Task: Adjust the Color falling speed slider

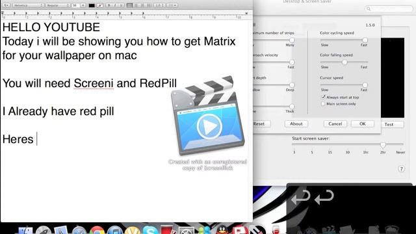Action: pos(344,62)
